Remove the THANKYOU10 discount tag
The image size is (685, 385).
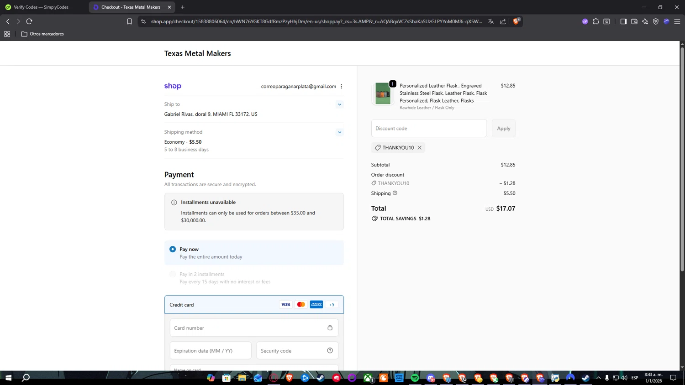pos(419,147)
